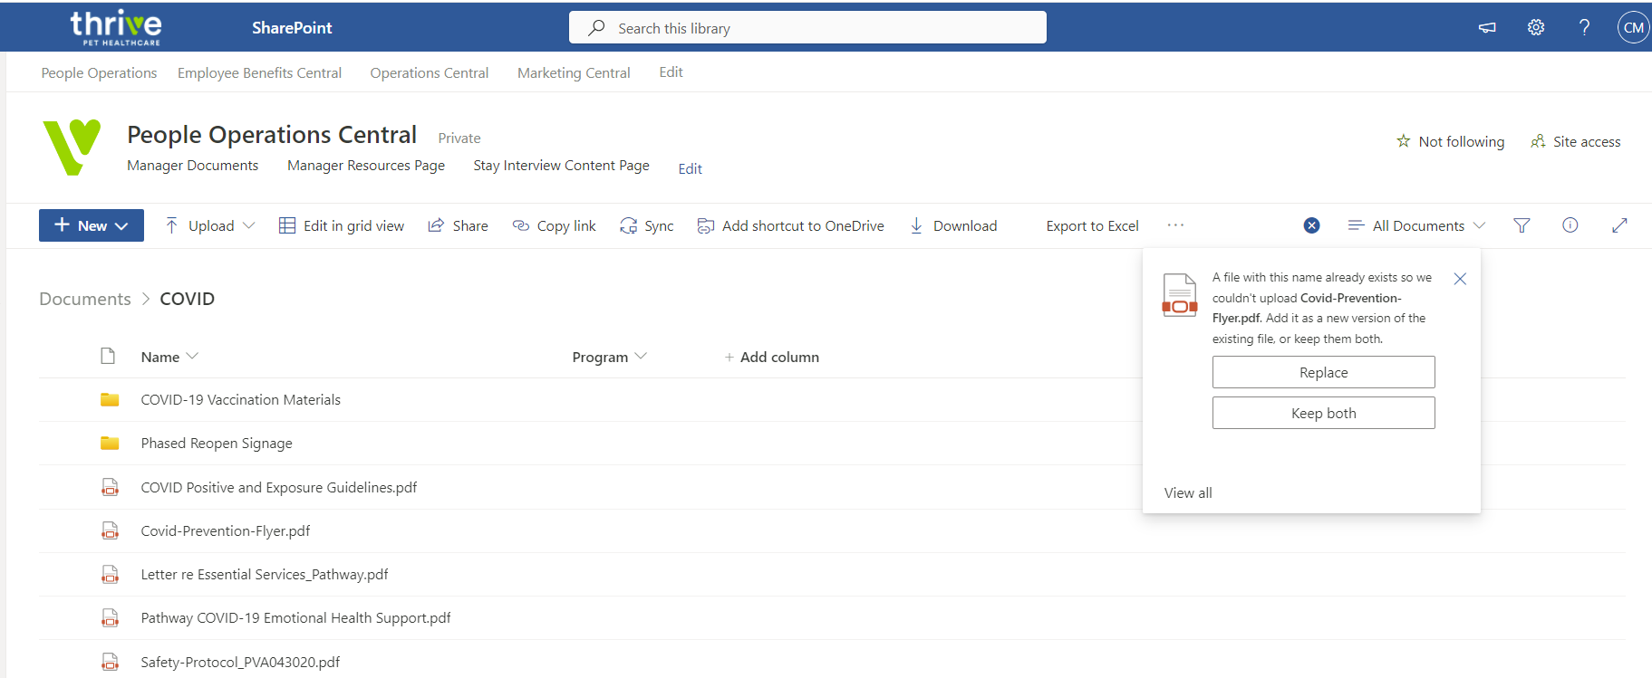
Task: Show the details info pane icon
Action: coord(1570,225)
